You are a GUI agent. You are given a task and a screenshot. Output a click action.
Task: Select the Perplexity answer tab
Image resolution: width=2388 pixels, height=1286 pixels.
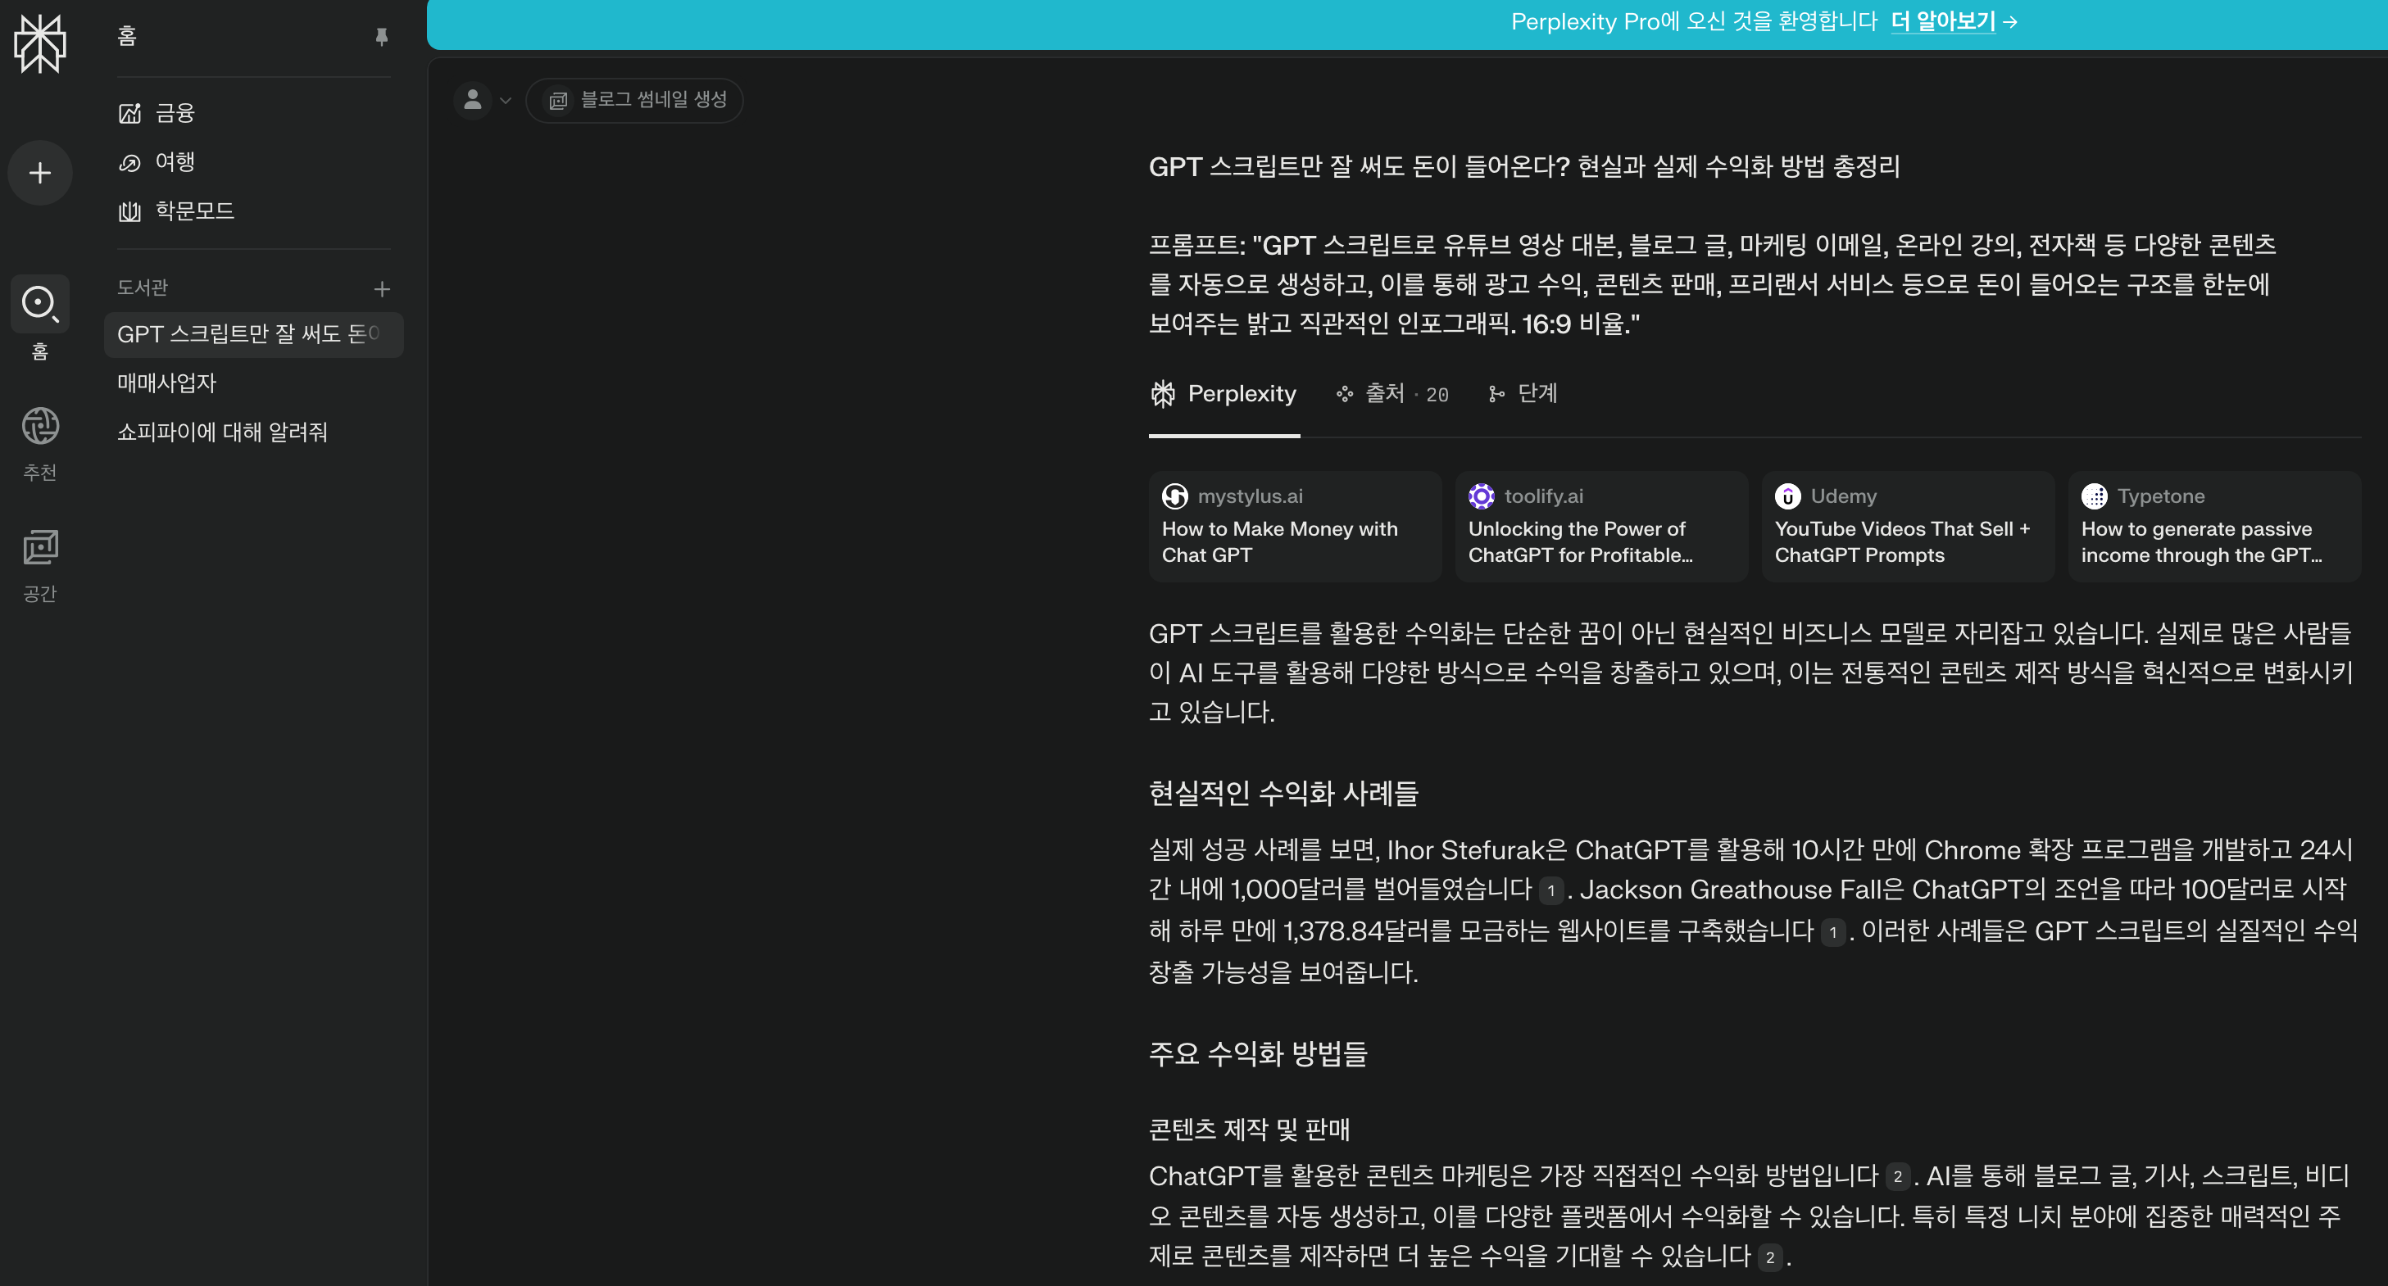[1223, 394]
